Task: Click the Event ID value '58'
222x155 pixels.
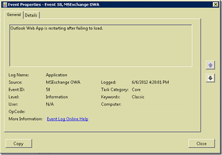Action: 48,90
